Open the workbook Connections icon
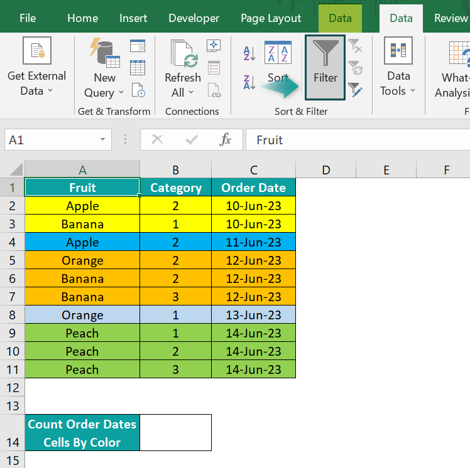The image size is (470, 468). 214,46
